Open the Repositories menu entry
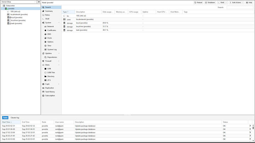The width and height of the screenshot is (255, 143). tap(51, 57)
